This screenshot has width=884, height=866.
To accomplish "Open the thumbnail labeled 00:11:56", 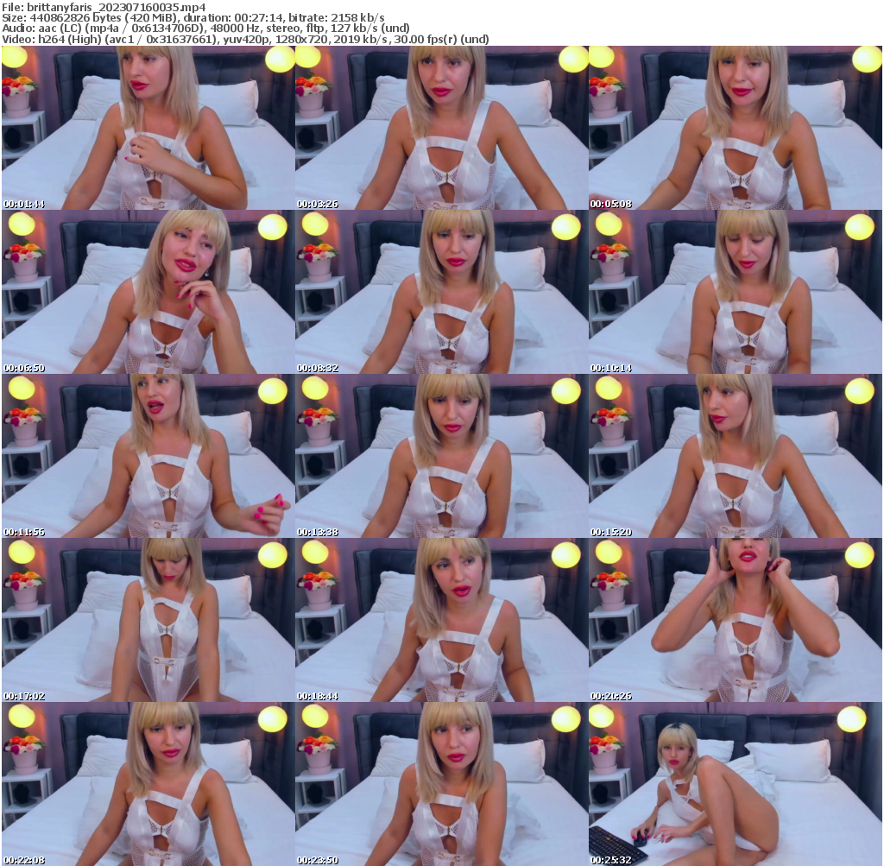I will [147, 453].
